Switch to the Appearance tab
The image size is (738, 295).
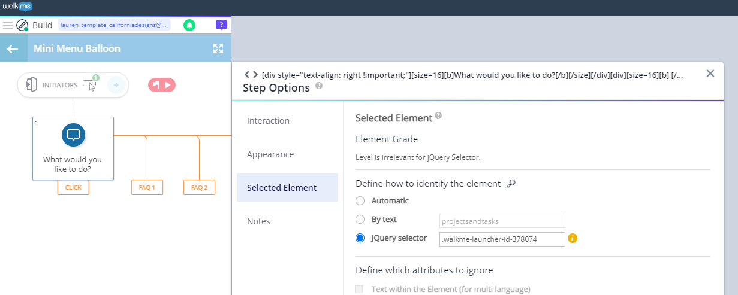tap(270, 154)
